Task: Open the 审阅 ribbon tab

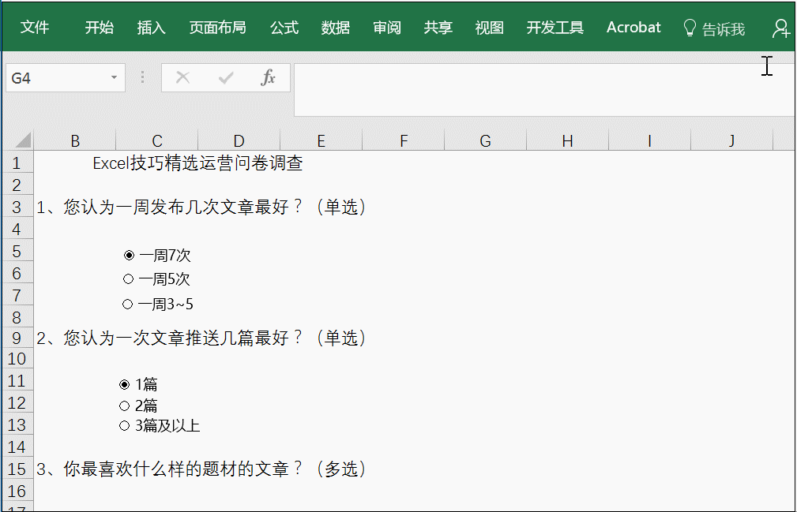Action: click(x=387, y=28)
